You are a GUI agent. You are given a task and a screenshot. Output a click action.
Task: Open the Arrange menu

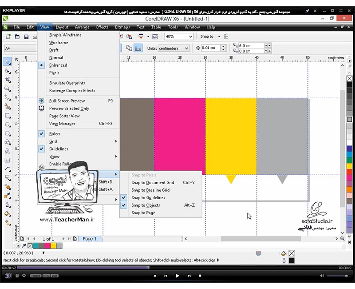(x=82, y=27)
